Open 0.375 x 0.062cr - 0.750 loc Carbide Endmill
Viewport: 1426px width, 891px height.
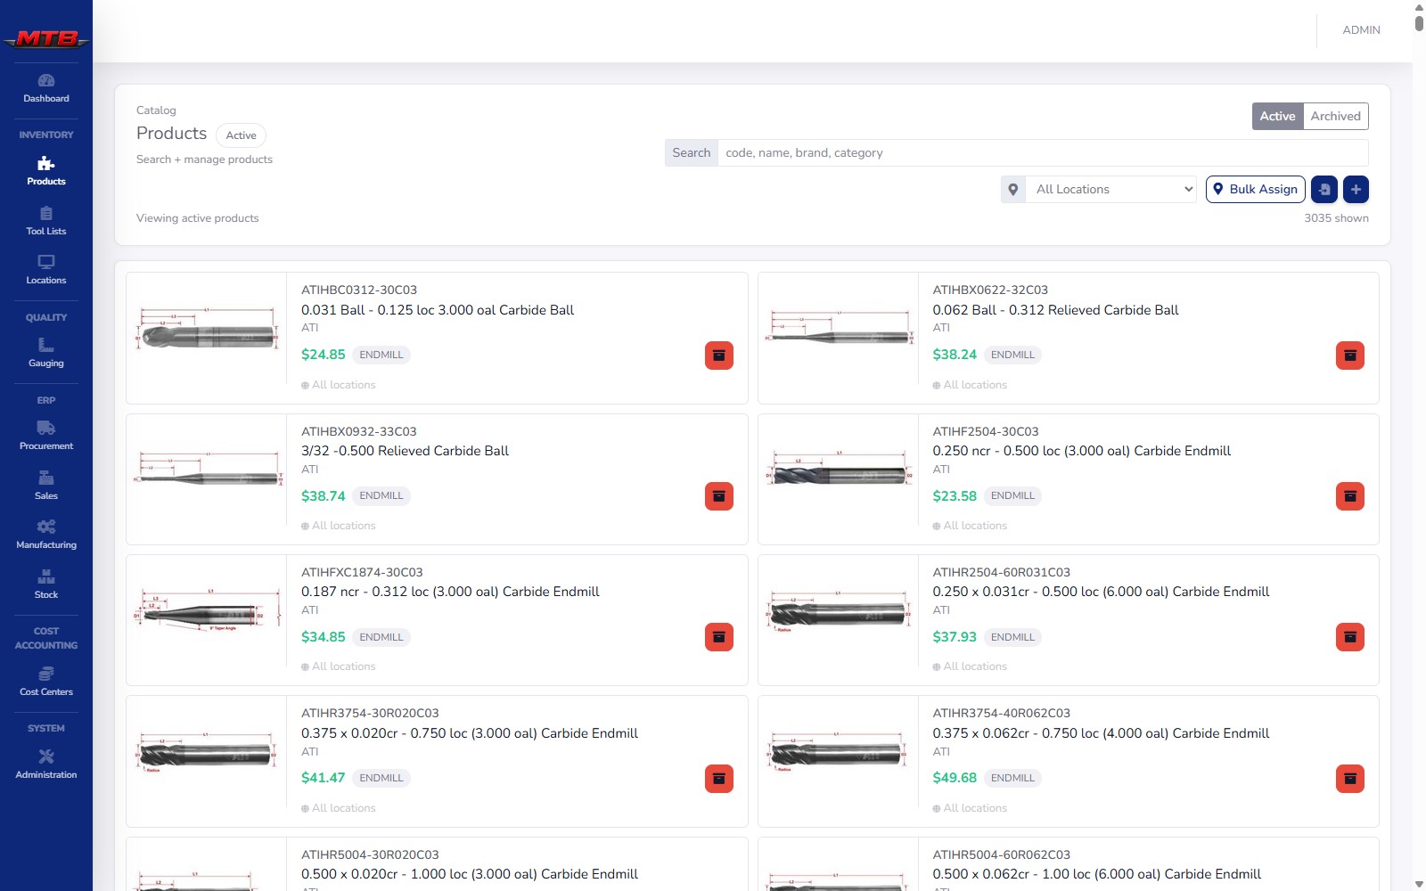pyautogui.click(x=1101, y=733)
